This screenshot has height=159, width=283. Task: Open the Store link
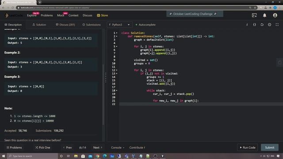pyautogui.click(x=103, y=15)
